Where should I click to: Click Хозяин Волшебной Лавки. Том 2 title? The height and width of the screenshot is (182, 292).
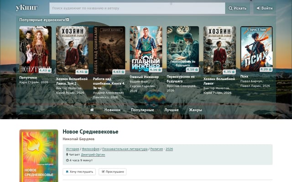coord(72,81)
